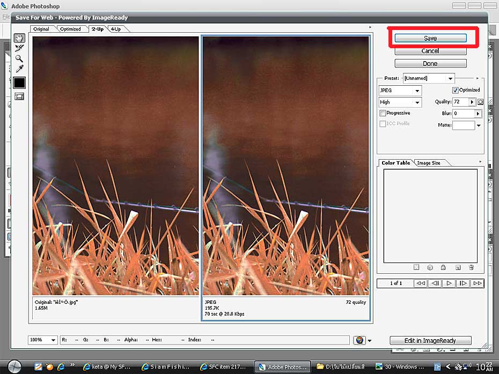The image size is (499, 374).
Task: Open the Color Table palette menu arrow
Action: pyautogui.click(x=480, y=162)
